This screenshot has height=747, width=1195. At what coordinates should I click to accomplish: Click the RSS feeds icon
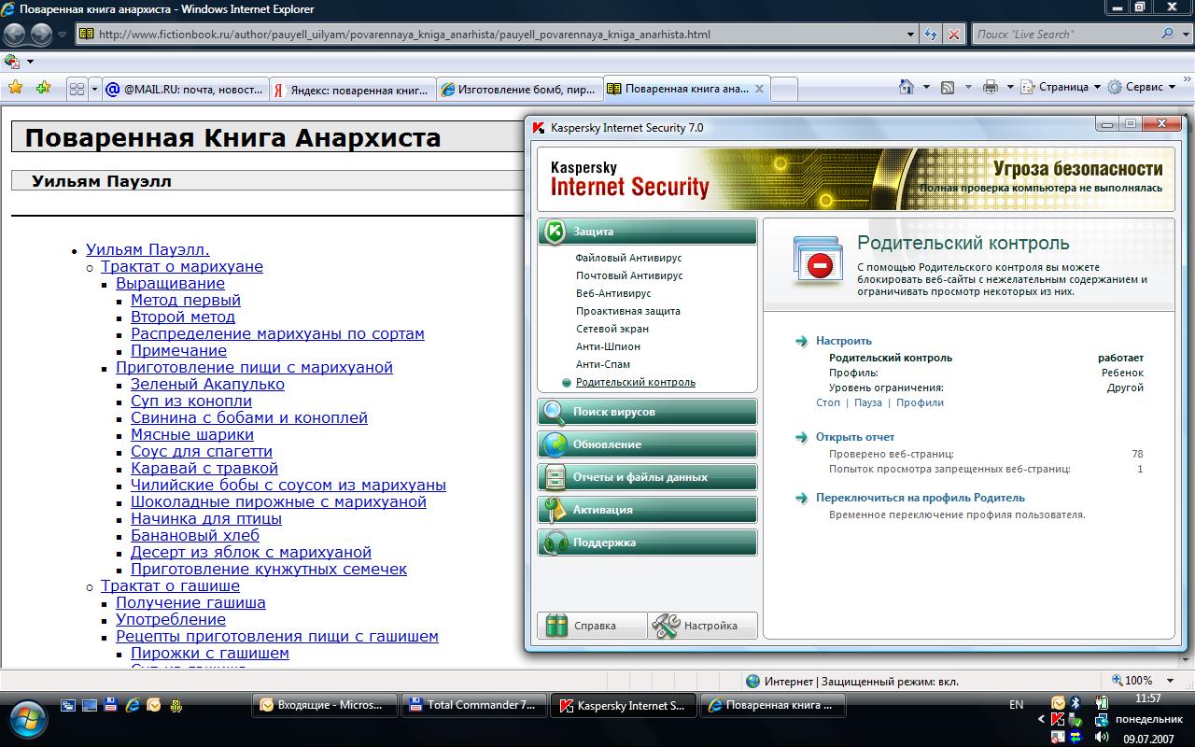(x=948, y=87)
